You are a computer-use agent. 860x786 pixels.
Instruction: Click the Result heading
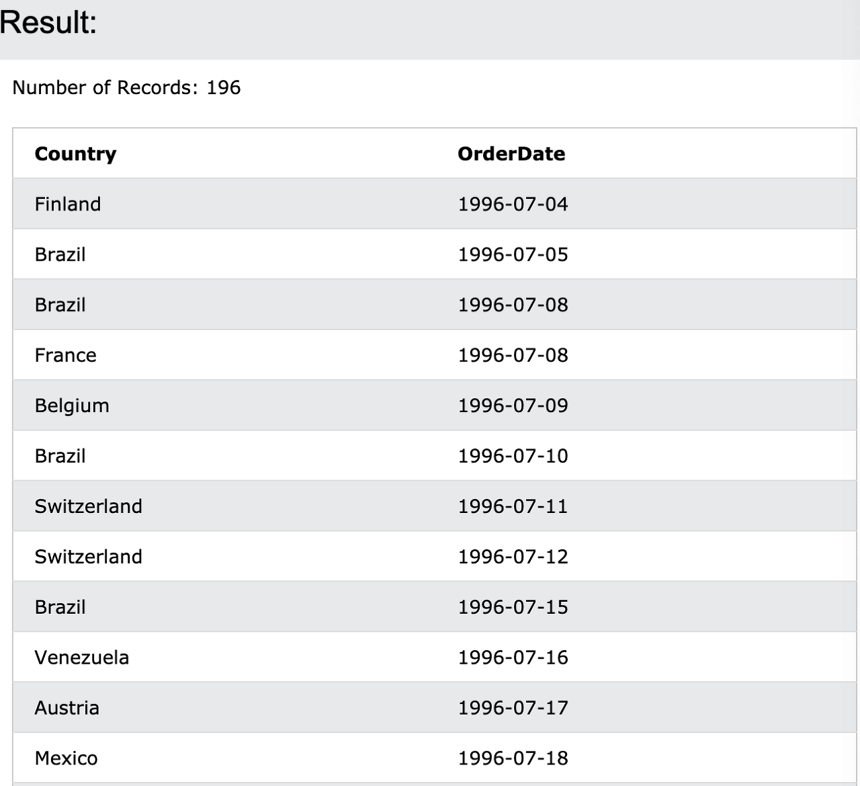point(48,22)
